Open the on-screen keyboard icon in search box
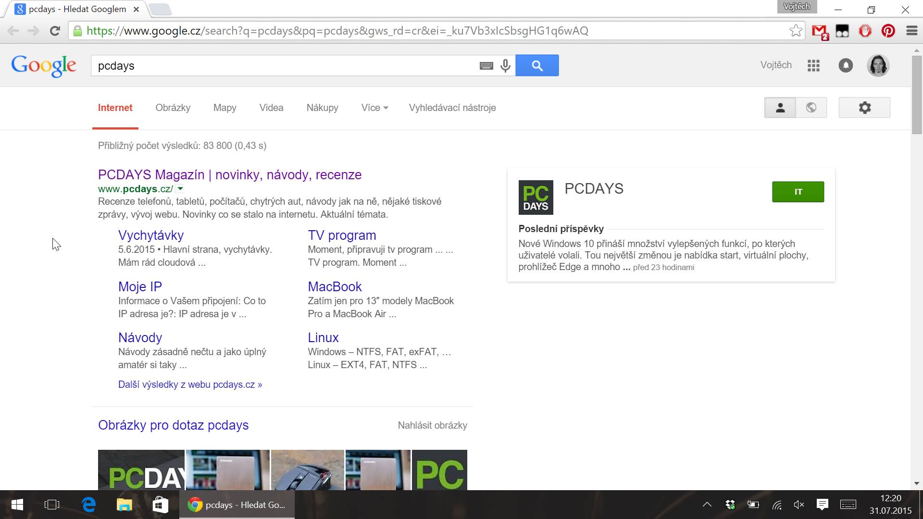 click(486, 66)
